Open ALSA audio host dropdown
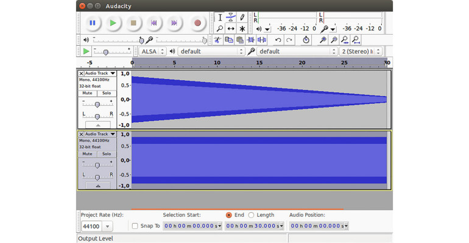 152,51
